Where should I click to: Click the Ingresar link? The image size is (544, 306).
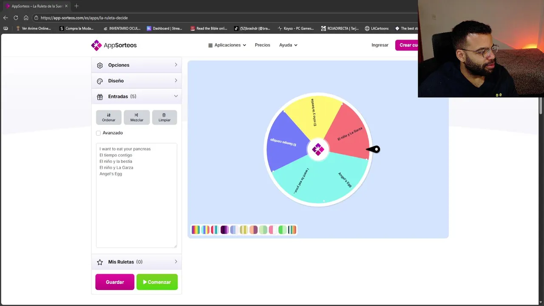click(380, 45)
